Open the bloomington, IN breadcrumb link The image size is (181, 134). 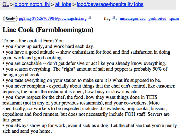pyautogui.click(x=32, y=4)
